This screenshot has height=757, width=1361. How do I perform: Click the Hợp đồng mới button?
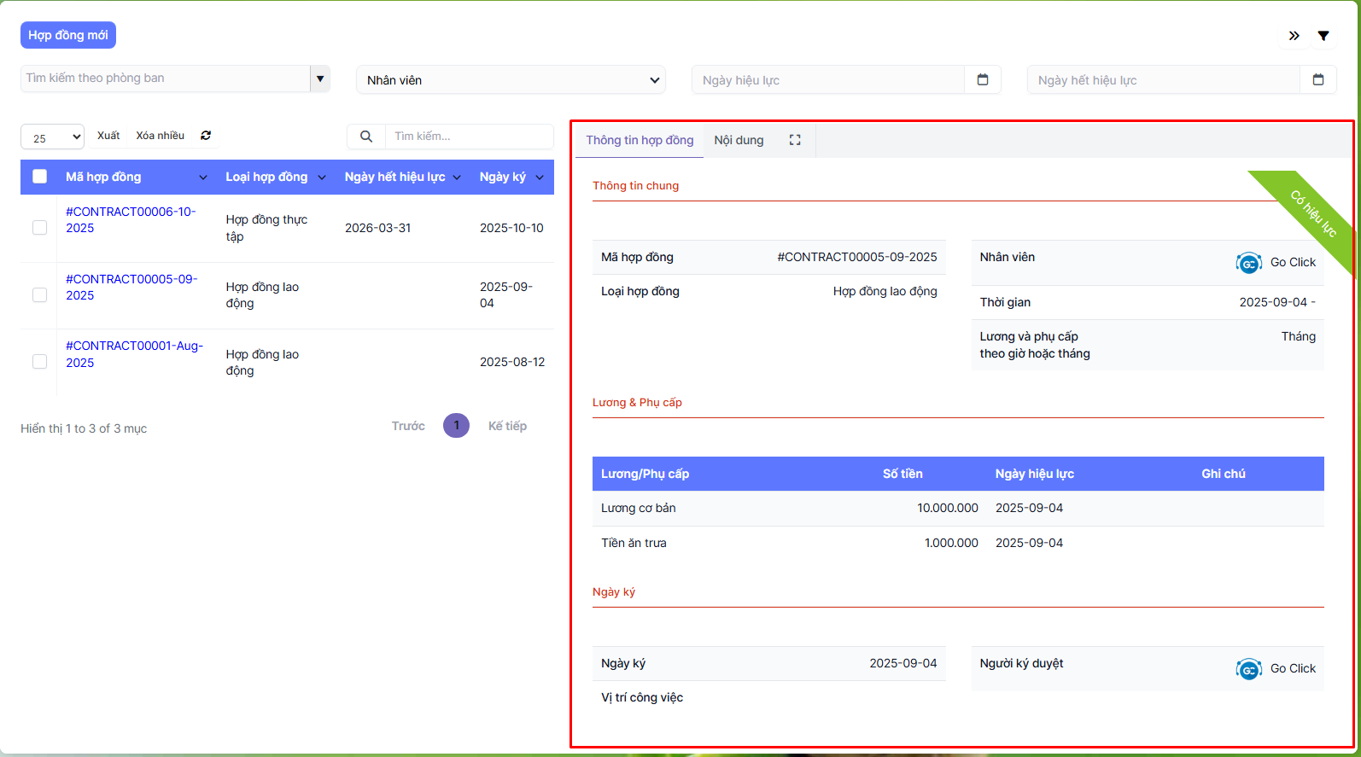(68, 35)
